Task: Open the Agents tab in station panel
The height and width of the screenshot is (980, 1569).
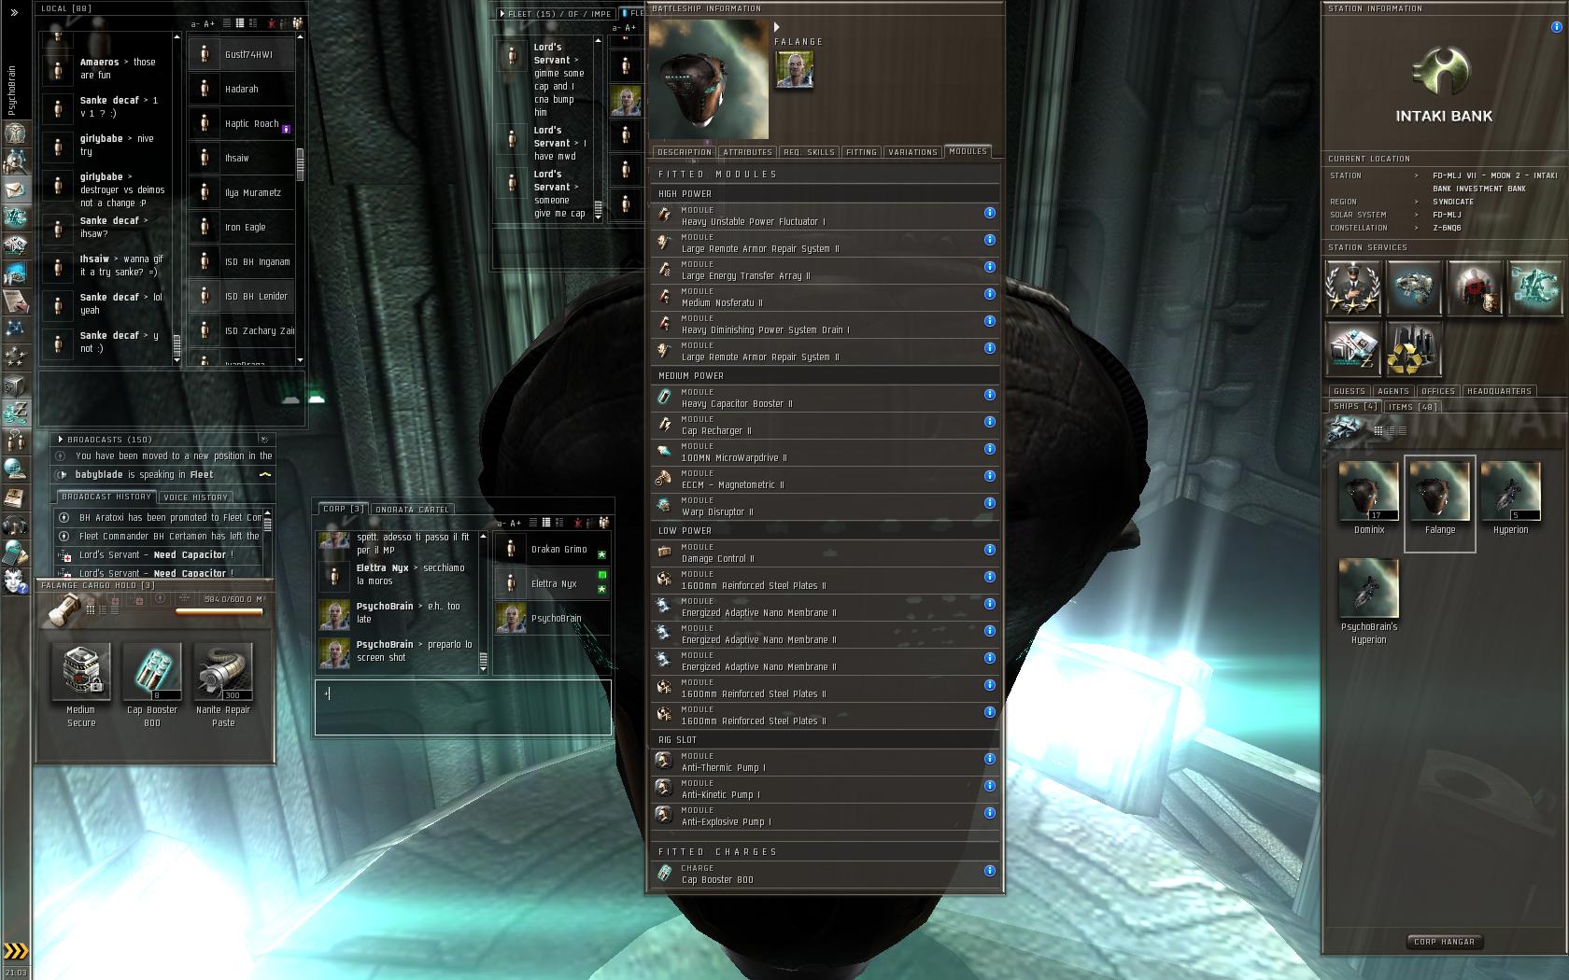Action: coord(1393,391)
